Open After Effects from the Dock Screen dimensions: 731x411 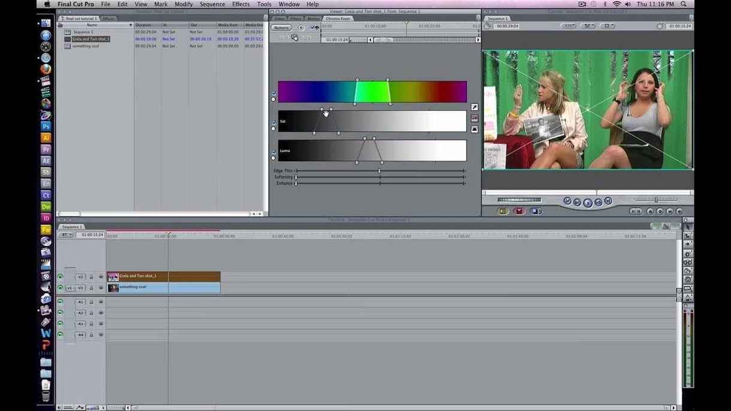tap(46, 161)
